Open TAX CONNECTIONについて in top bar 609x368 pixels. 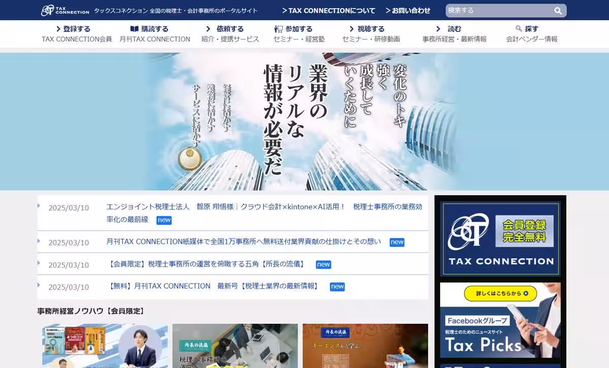(329, 11)
